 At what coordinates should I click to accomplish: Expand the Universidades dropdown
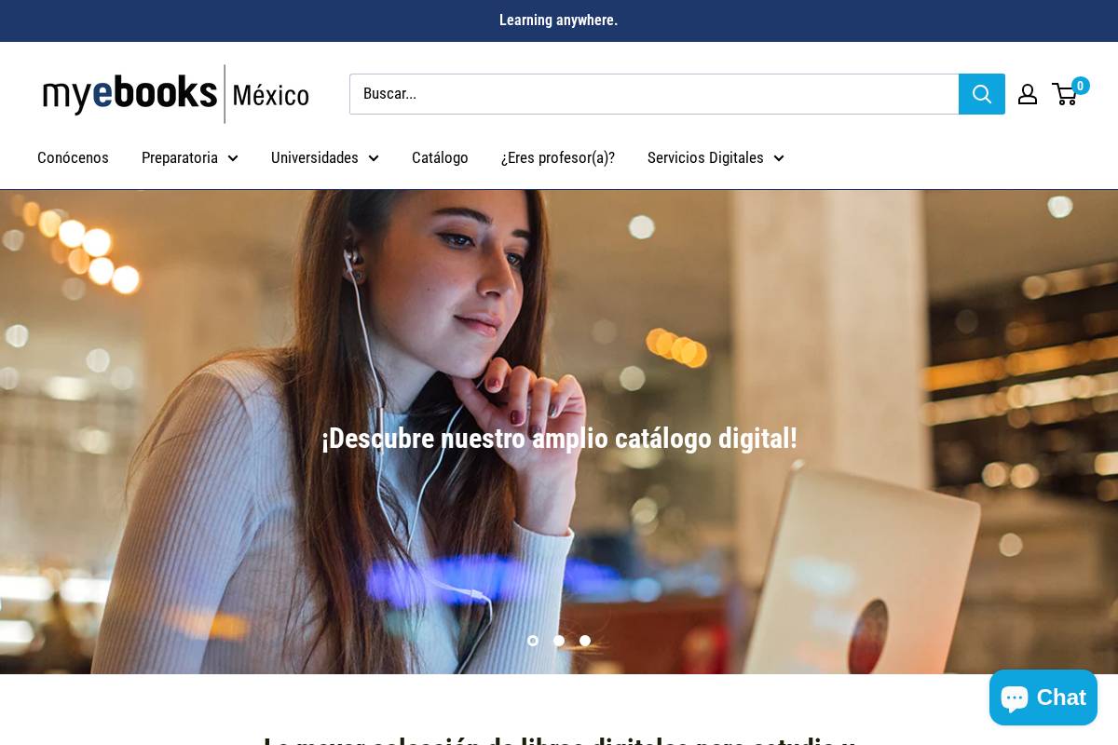click(325, 157)
